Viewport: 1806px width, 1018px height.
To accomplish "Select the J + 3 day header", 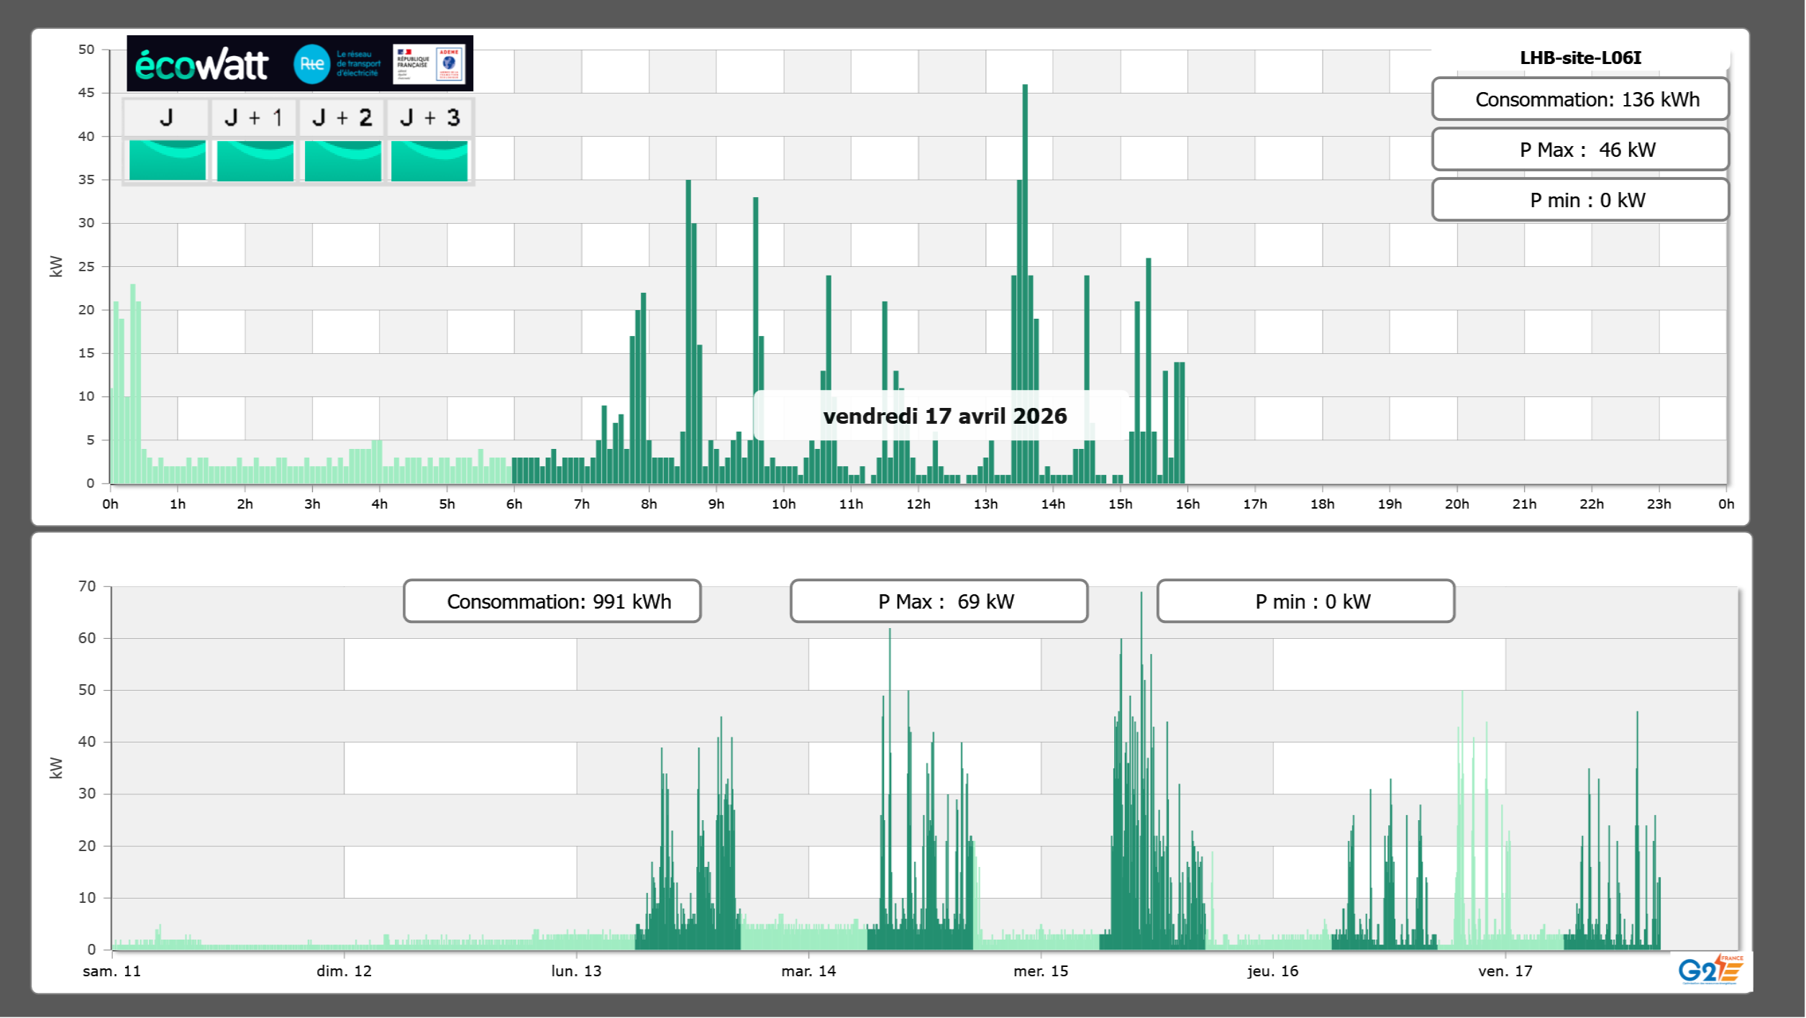I will [429, 117].
